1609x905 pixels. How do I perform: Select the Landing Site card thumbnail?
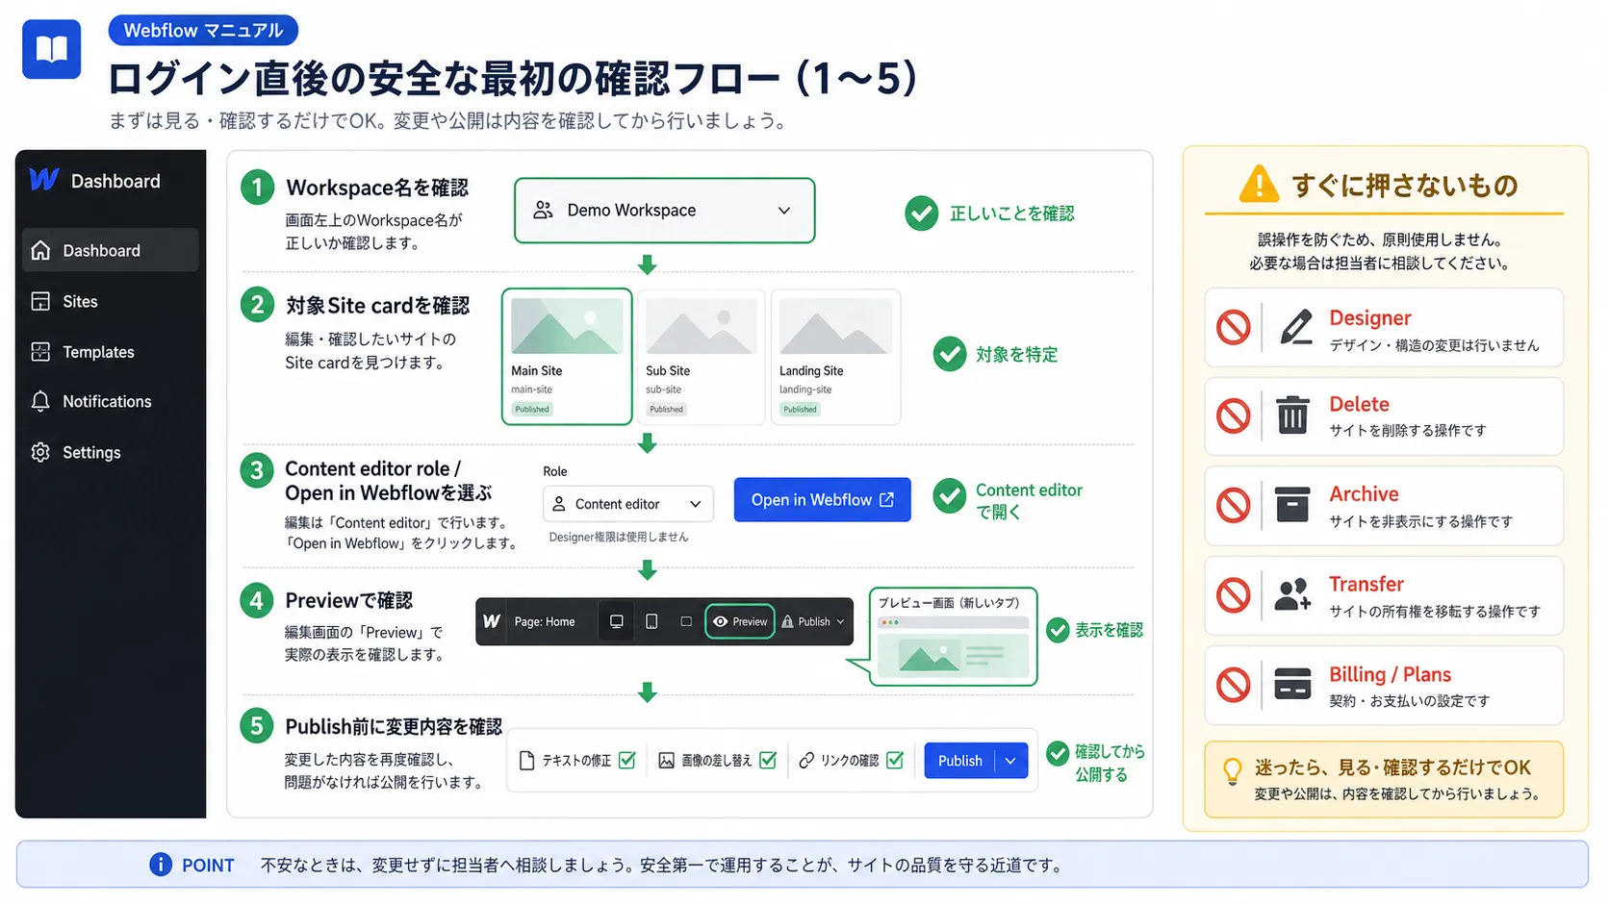pos(834,326)
